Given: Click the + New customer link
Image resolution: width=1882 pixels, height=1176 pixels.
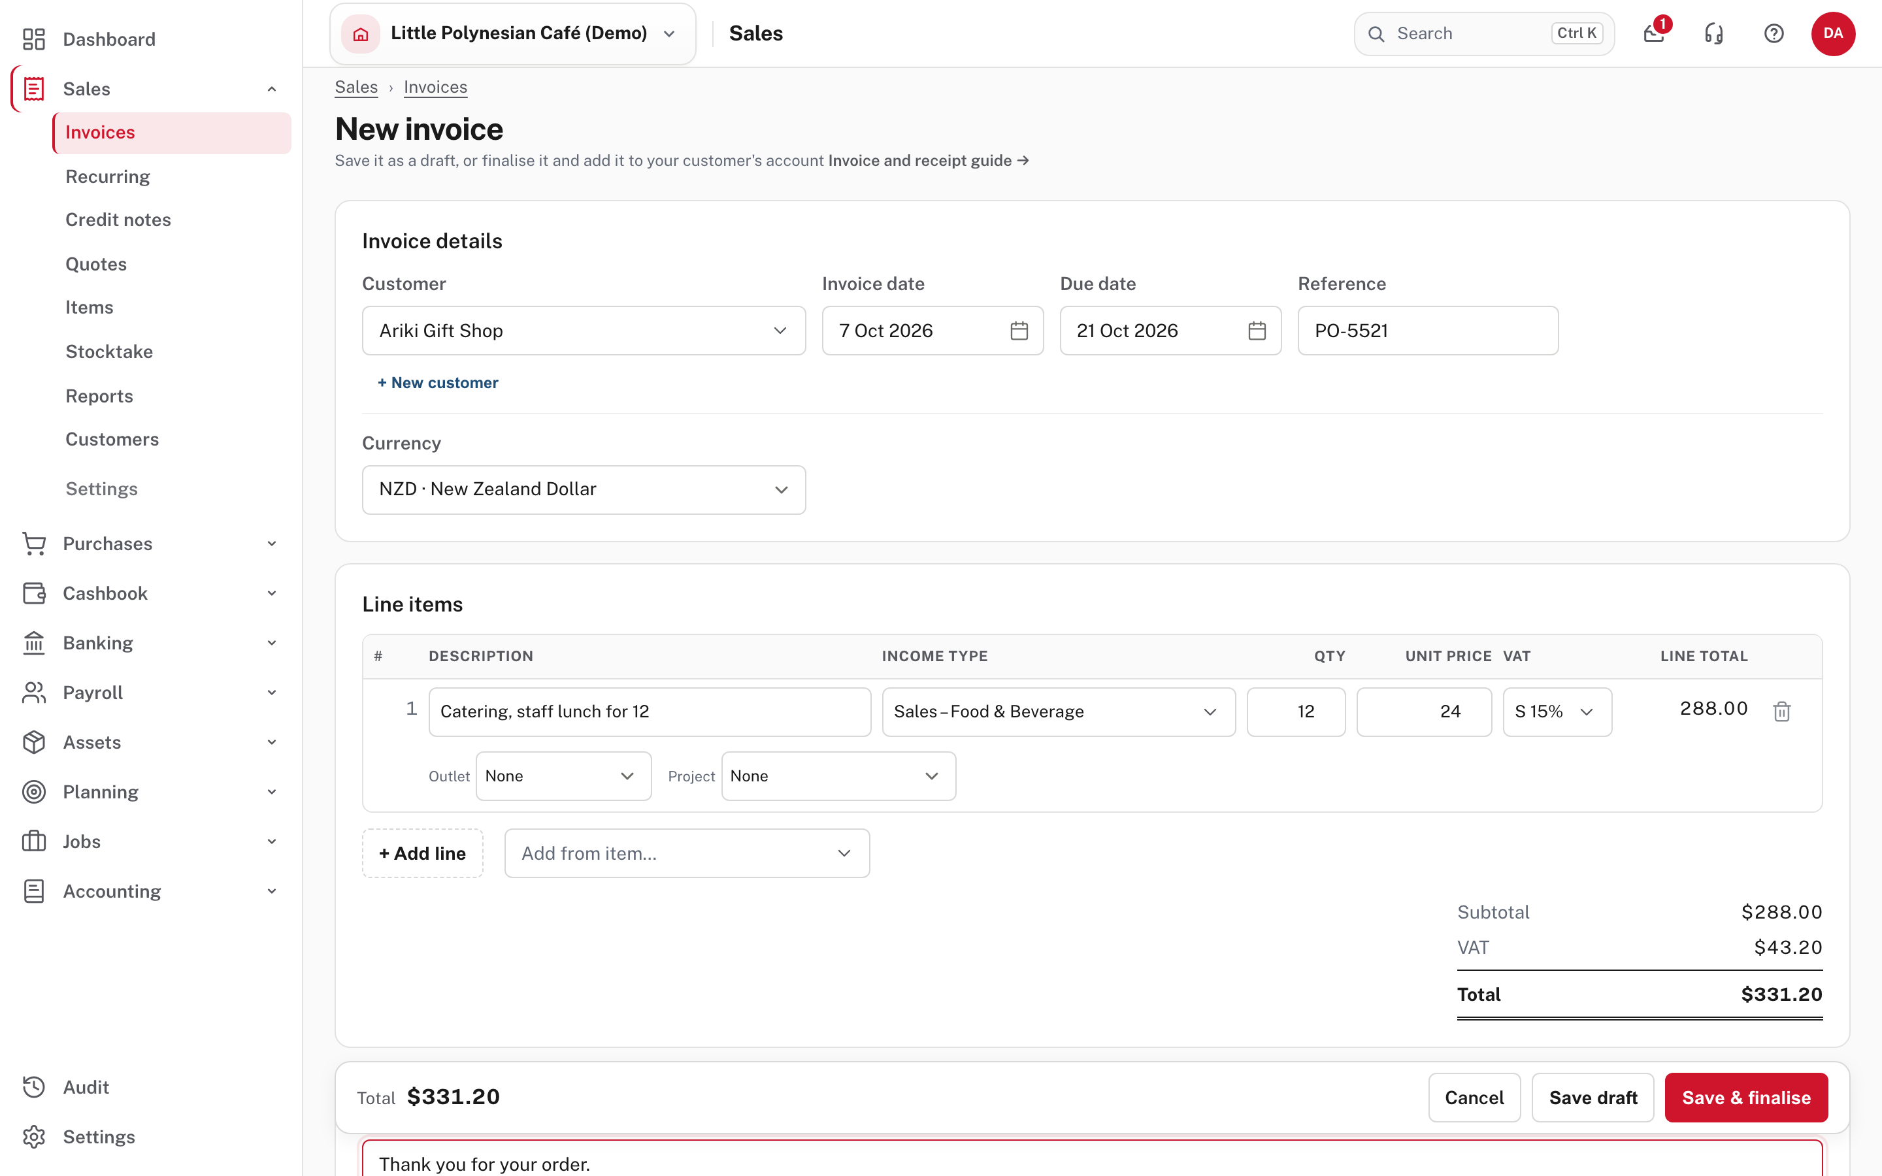Looking at the screenshot, I should click(438, 383).
